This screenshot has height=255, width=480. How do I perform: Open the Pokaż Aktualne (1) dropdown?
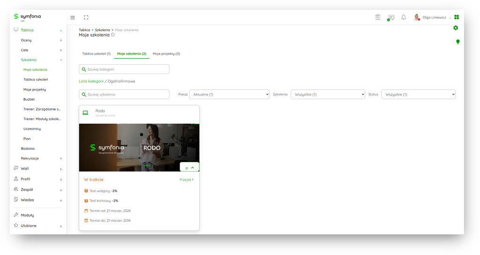click(x=229, y=95)
